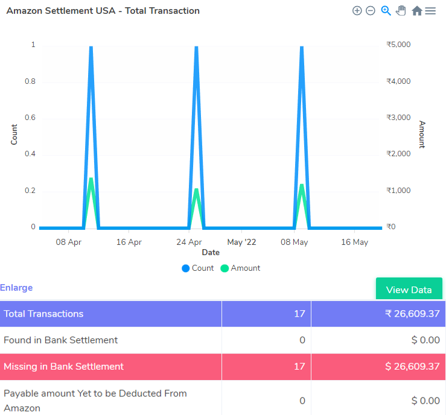Open the chart hamburger menu
Screen dimensions: 446x415
click(430, 11)
